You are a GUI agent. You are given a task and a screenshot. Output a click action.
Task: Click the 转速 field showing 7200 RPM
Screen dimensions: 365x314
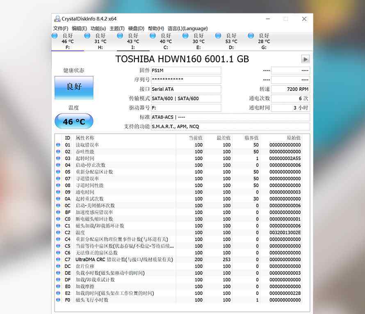(290, 89)
